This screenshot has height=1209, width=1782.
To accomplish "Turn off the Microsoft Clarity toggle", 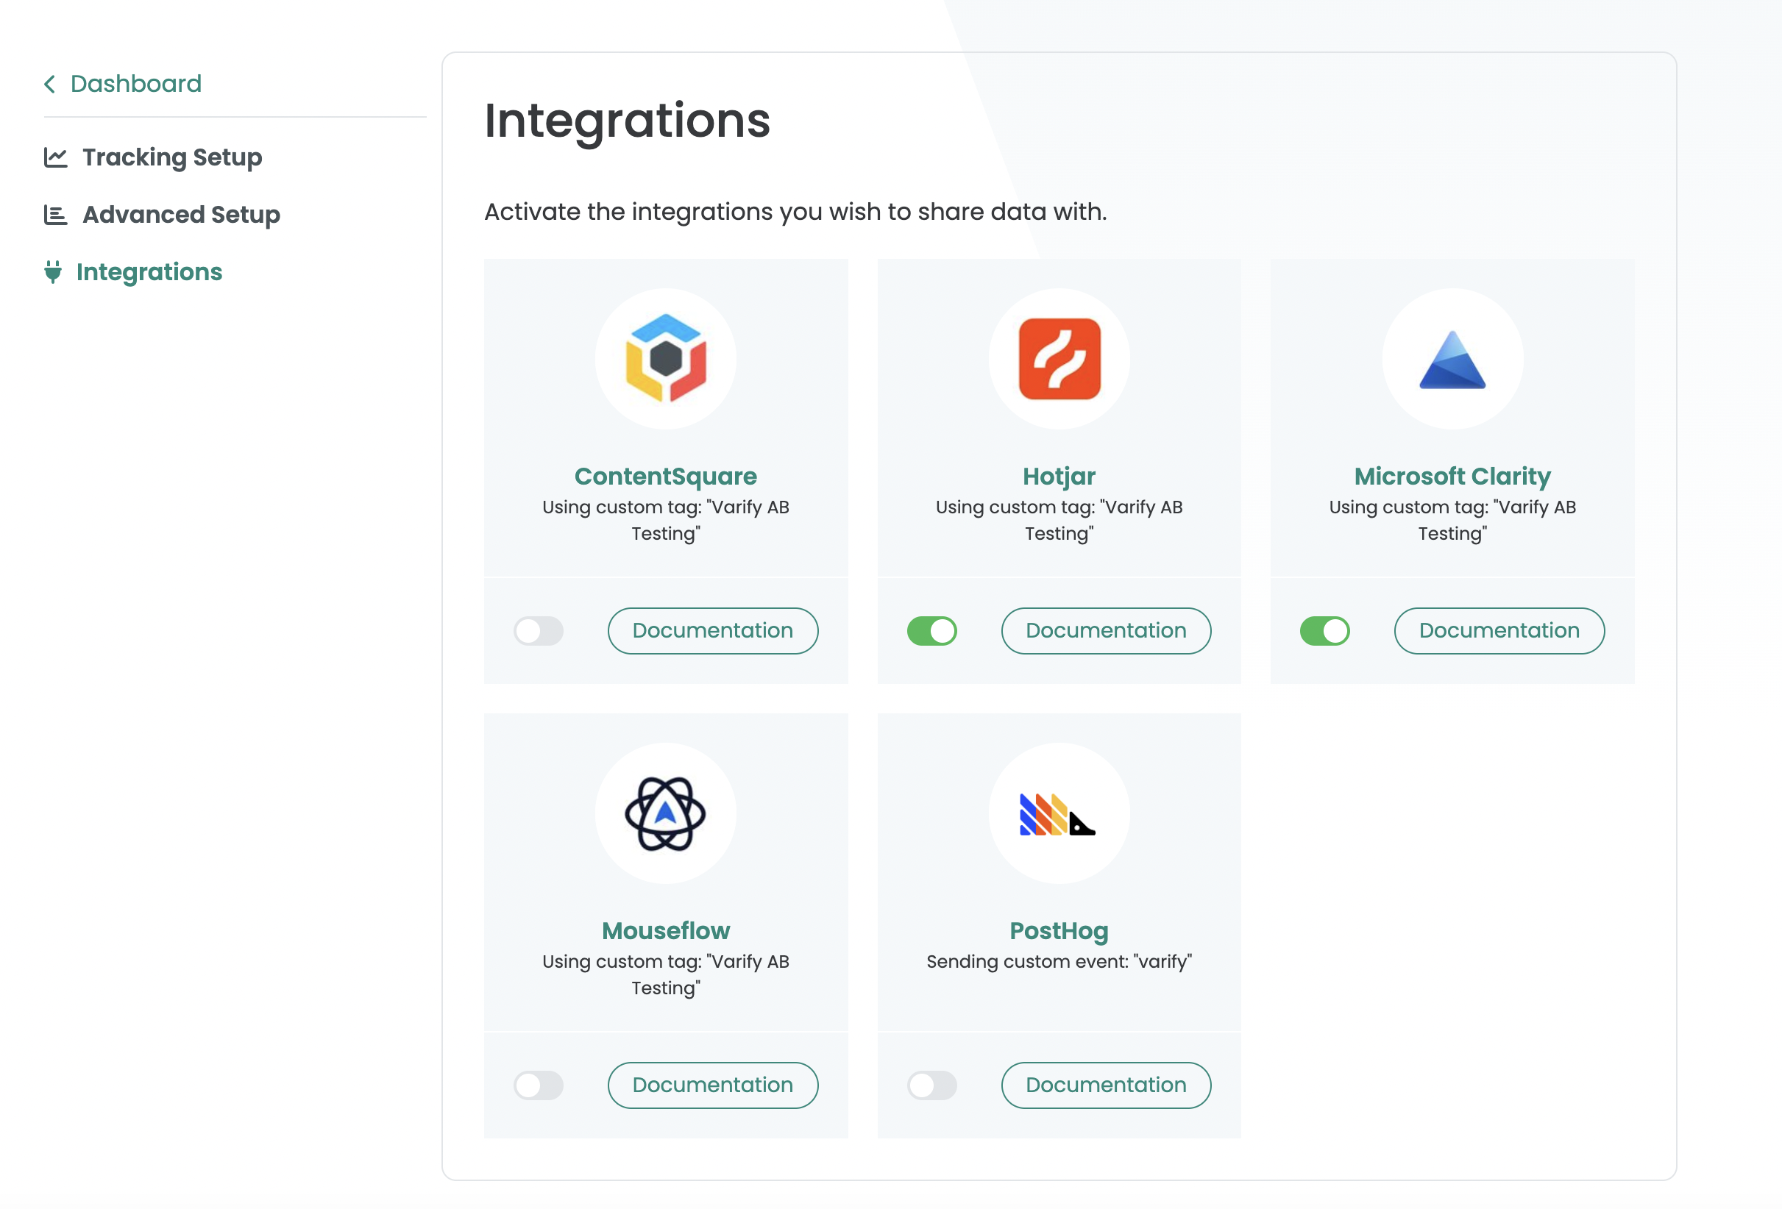I will pos(1324,631).
